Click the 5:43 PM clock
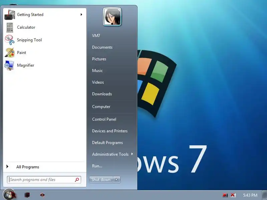The width and height of the screenshot is (267, 200). [x=250, y=195]
